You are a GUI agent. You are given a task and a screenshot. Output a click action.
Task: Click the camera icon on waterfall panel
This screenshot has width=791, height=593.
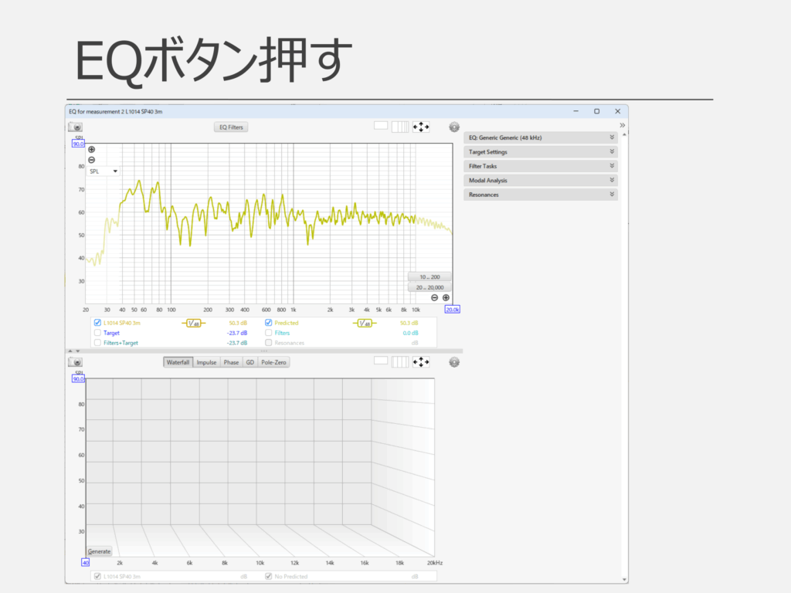[x=76, y=362]
